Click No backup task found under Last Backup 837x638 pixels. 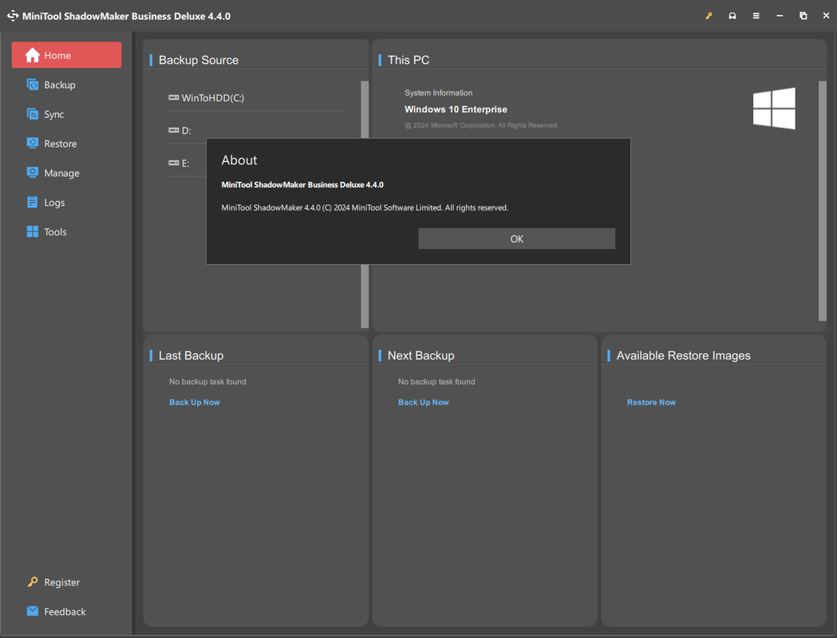coord(207,381)
